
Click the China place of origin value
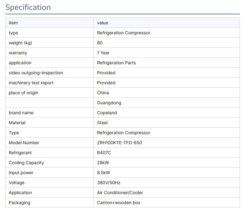point(103,93)
